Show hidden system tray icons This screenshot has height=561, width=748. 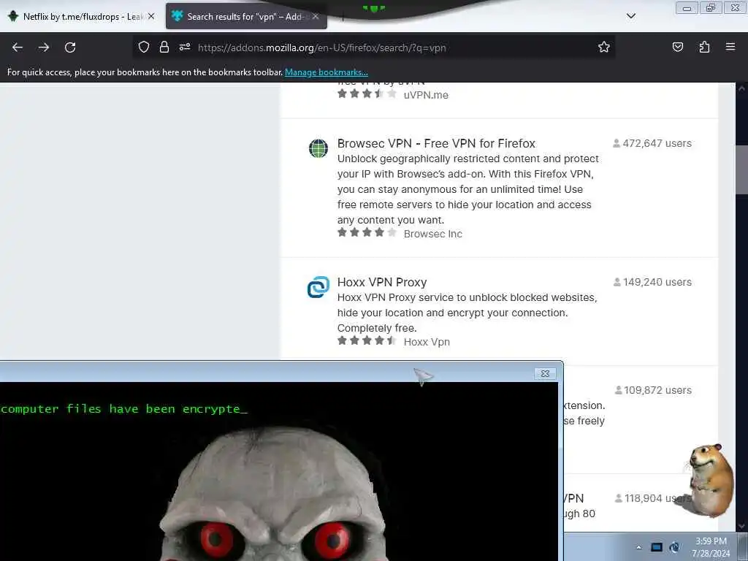click(x=638, y=547)
